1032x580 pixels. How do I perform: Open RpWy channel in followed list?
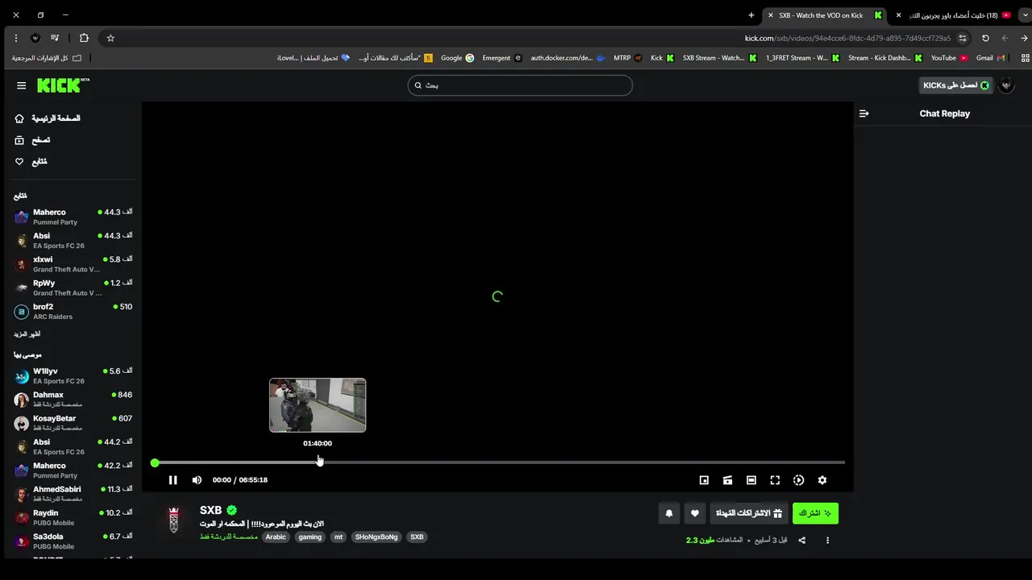click(x=73, y=288)
